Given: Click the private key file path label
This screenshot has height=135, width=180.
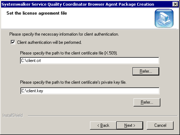Looking at the screenshot, I should click(73, 82).
